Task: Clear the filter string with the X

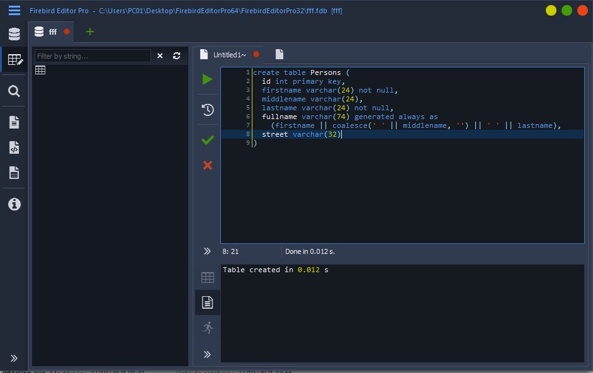Action: 160,56
